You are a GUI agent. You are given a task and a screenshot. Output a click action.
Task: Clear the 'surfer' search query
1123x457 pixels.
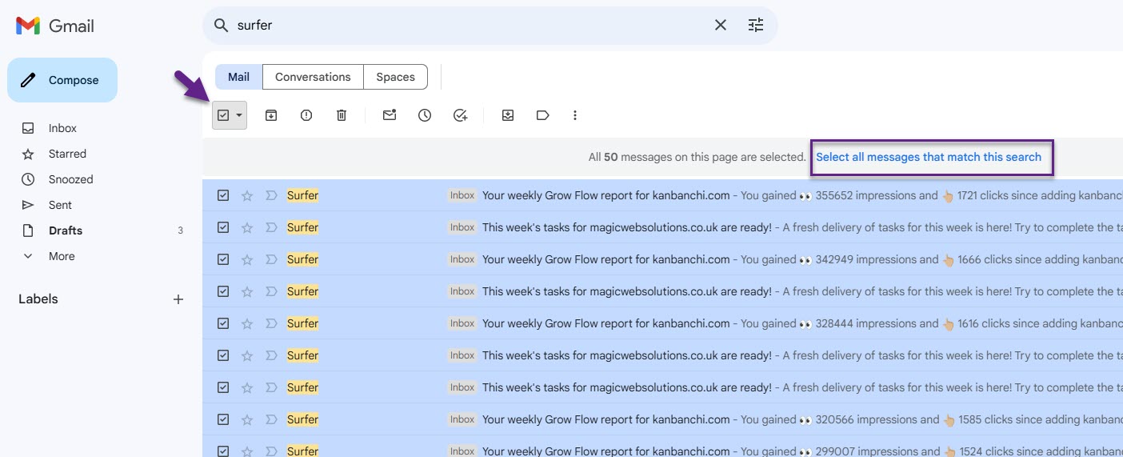721,26
